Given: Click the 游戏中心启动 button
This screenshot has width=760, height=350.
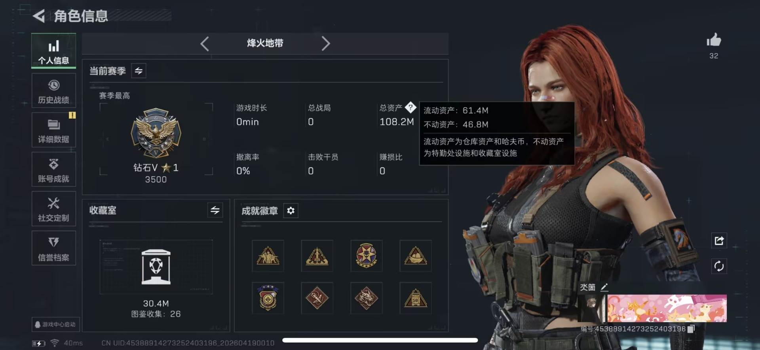Looking at the screenshot, I should coord(56,324).
